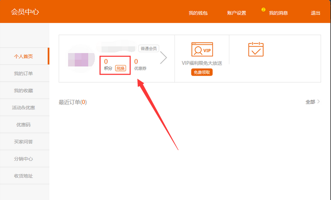331x200 pixels.
Task: Select 个人首页 in the sidebar
Action: click(23, 56)
